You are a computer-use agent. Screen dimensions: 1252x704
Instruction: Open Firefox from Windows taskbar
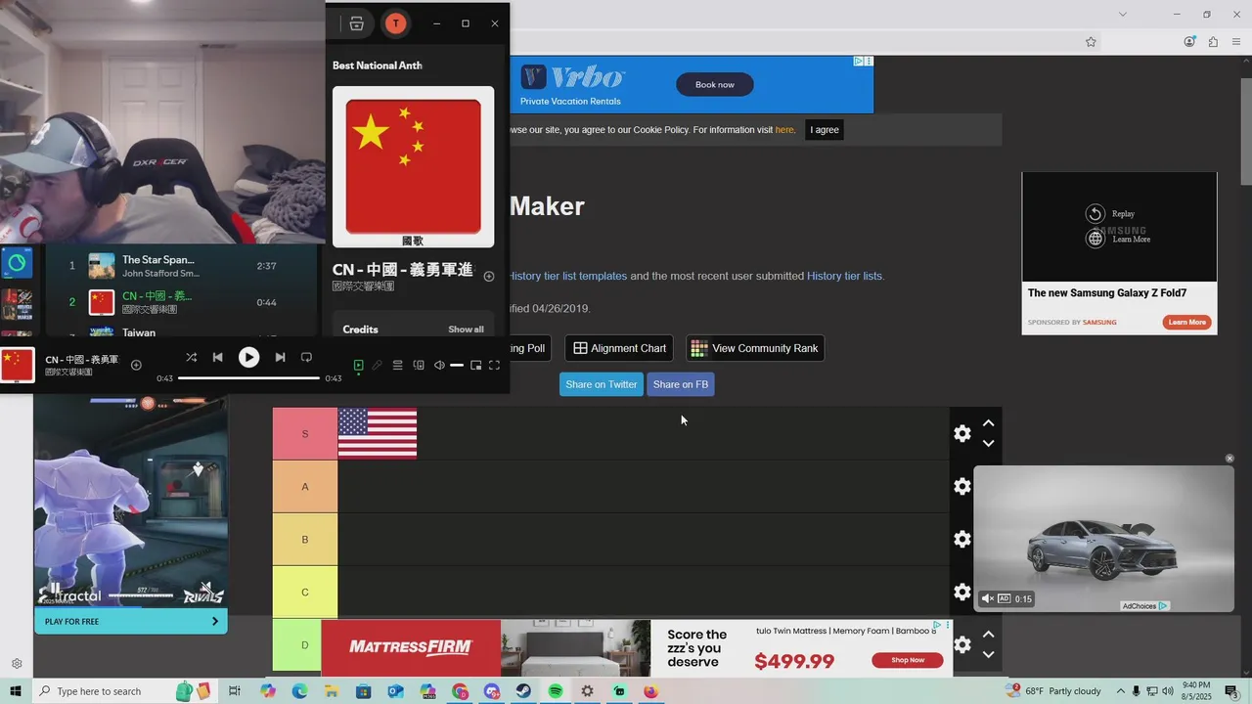[x=651, y=691]
